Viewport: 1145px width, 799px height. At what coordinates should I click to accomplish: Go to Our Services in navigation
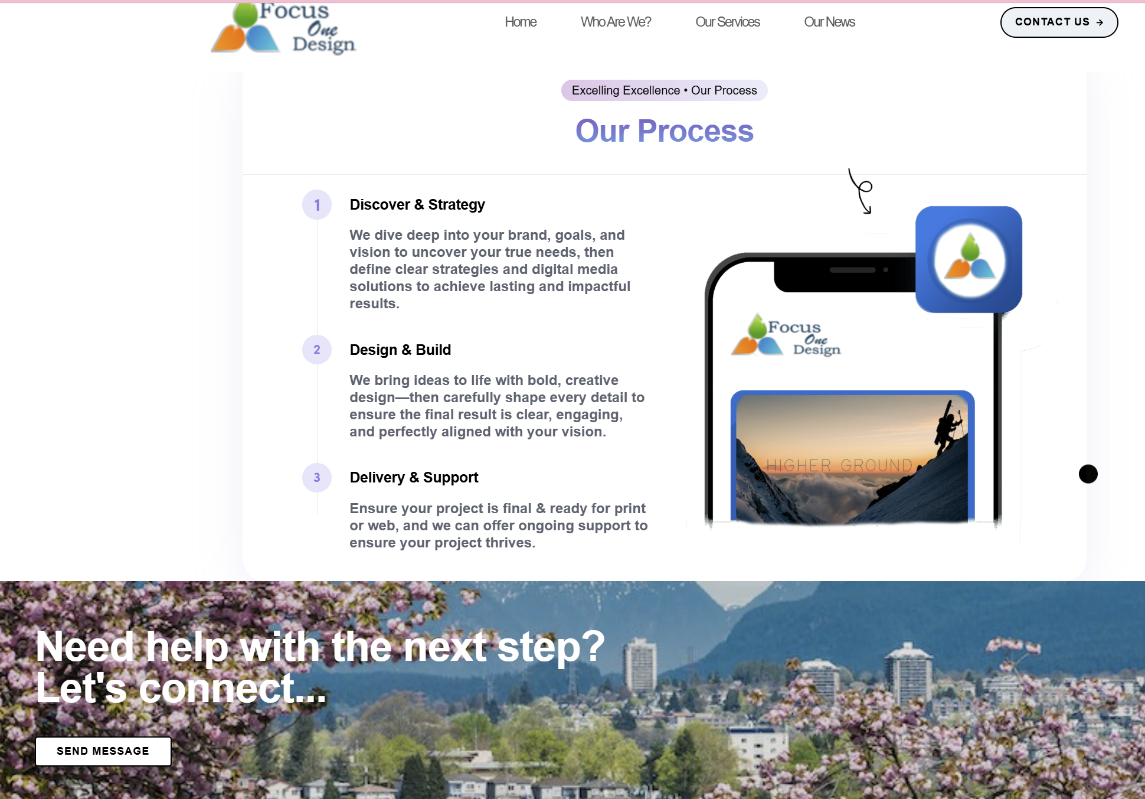point(727,22)
